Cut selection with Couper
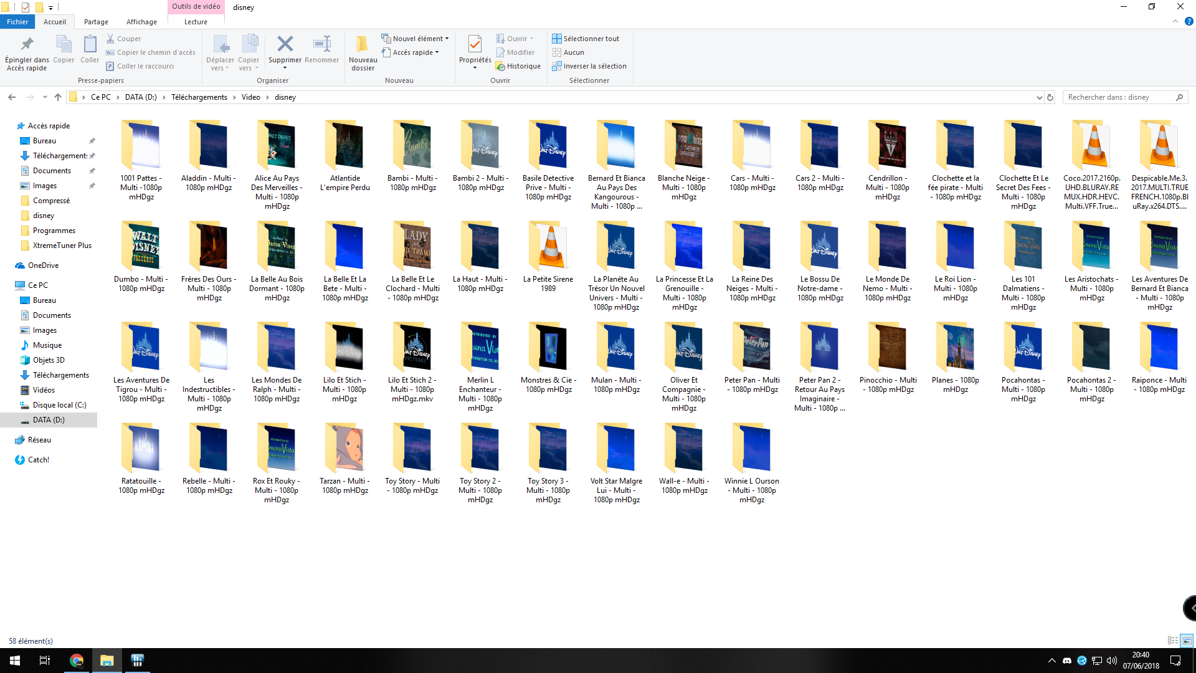The width and height of the screenshot is (1196, 673). tap(123, 39)
